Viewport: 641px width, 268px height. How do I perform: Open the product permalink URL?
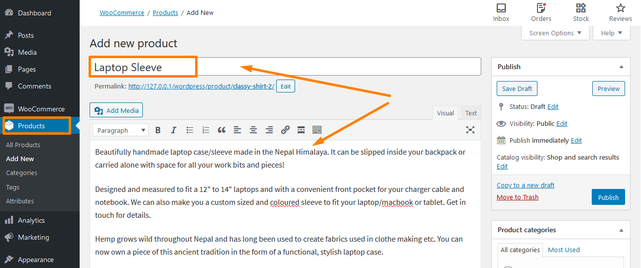[201, 86]
